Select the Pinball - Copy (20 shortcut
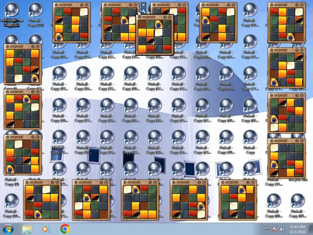Screen dimensions: 313x235 tap(59, 110)
